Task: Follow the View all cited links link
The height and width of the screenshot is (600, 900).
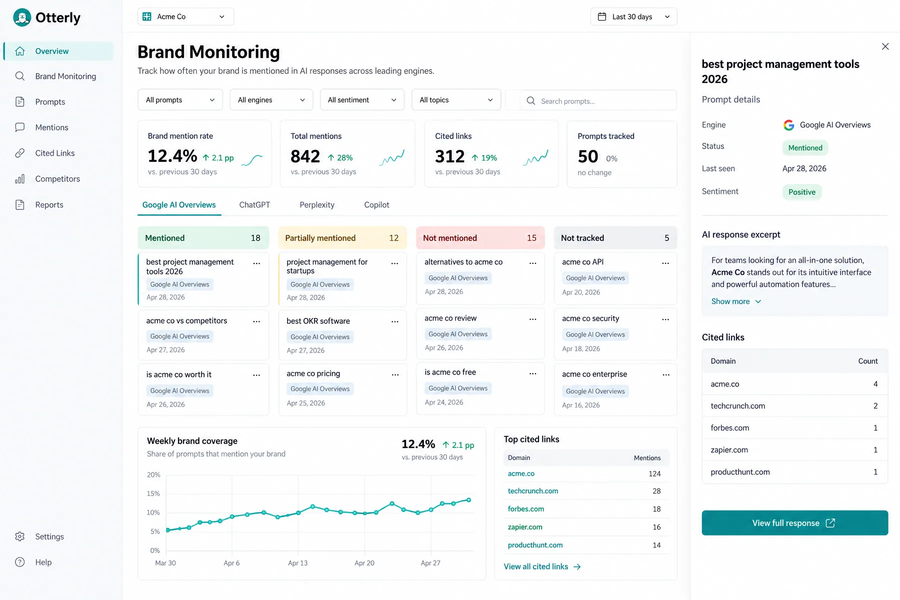Action: click(x=542, y=566)
